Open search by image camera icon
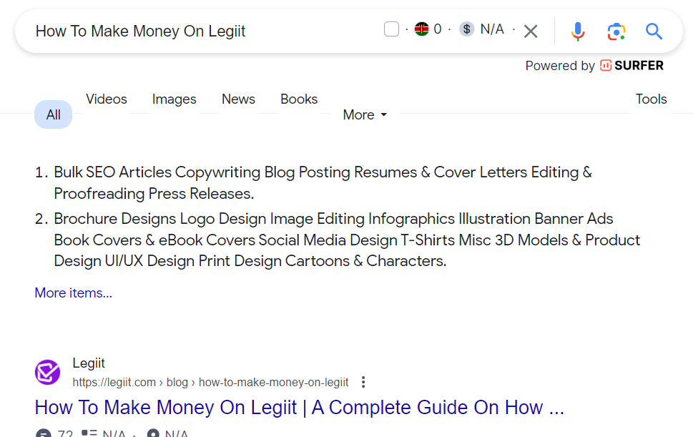Viewport: 693px width, 437px height. point(616,31)
